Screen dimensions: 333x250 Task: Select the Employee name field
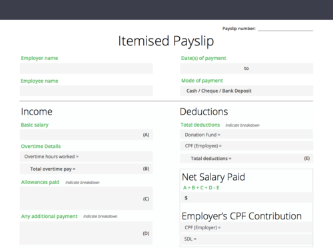click(x=87, y=91)
